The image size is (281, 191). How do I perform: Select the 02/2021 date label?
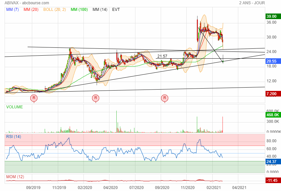[214, 188]
